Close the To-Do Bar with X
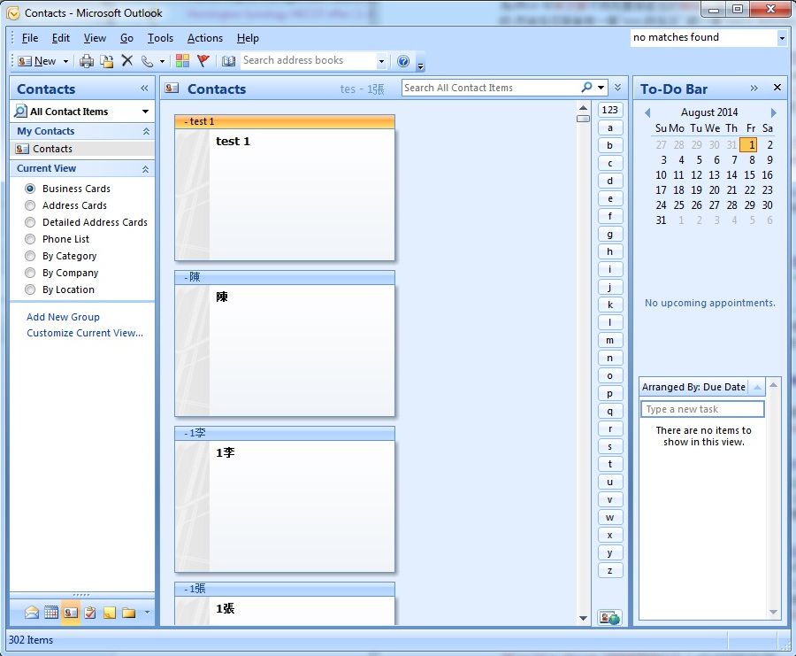796x656 pixels. point(777,88)
